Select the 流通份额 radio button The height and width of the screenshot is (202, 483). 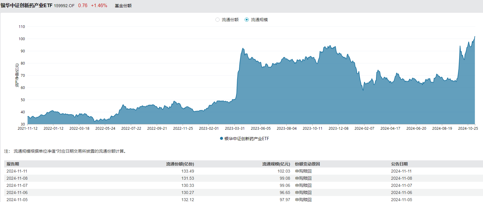(x=218, y=20)
